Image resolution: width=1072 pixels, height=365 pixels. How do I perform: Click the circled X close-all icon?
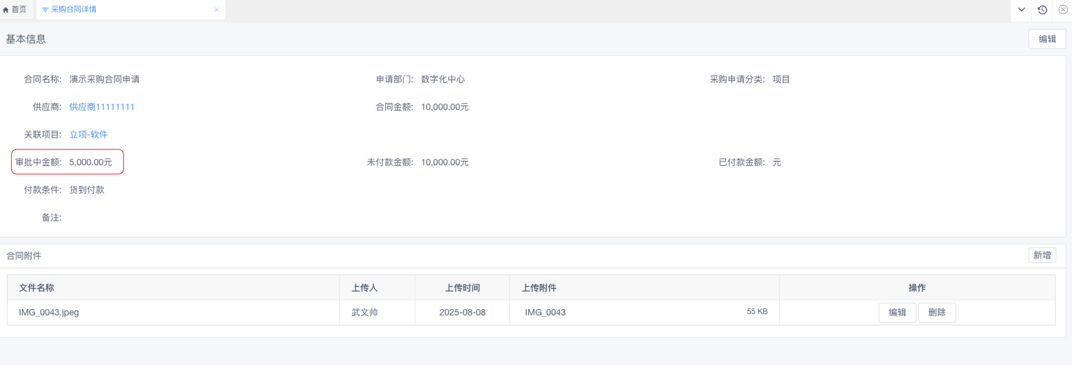tap(1063, 9)
